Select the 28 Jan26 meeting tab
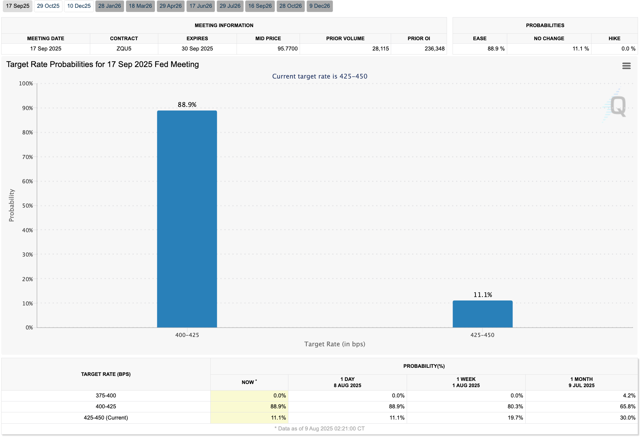This screenshot has height=437, width=643. (x=110, y=6)
